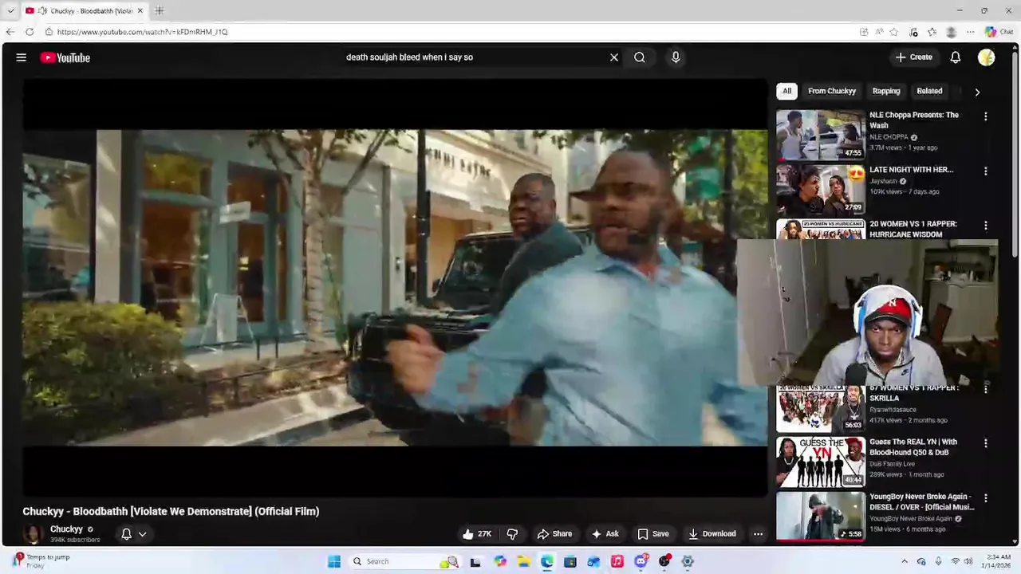Open the Create menu on YouTube
Screen dimensions: 1021x574
tap(914, 57)
